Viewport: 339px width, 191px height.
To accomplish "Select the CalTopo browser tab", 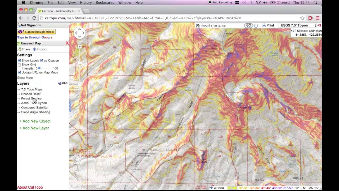I will click(x=59, y=11).
